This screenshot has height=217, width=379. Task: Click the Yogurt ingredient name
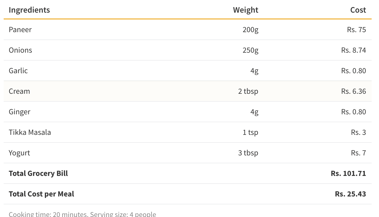coord(19,153)
